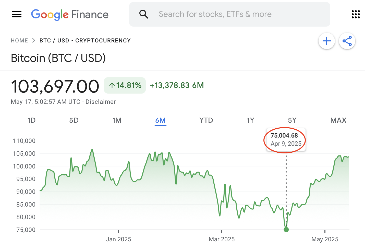This screenshot has width=365, height=248.
Task: Show the MAX price history
Action: click(x=338, y=120)
